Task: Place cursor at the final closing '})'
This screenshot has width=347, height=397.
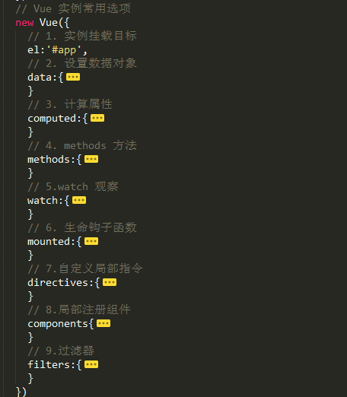Action: point(21,392)
